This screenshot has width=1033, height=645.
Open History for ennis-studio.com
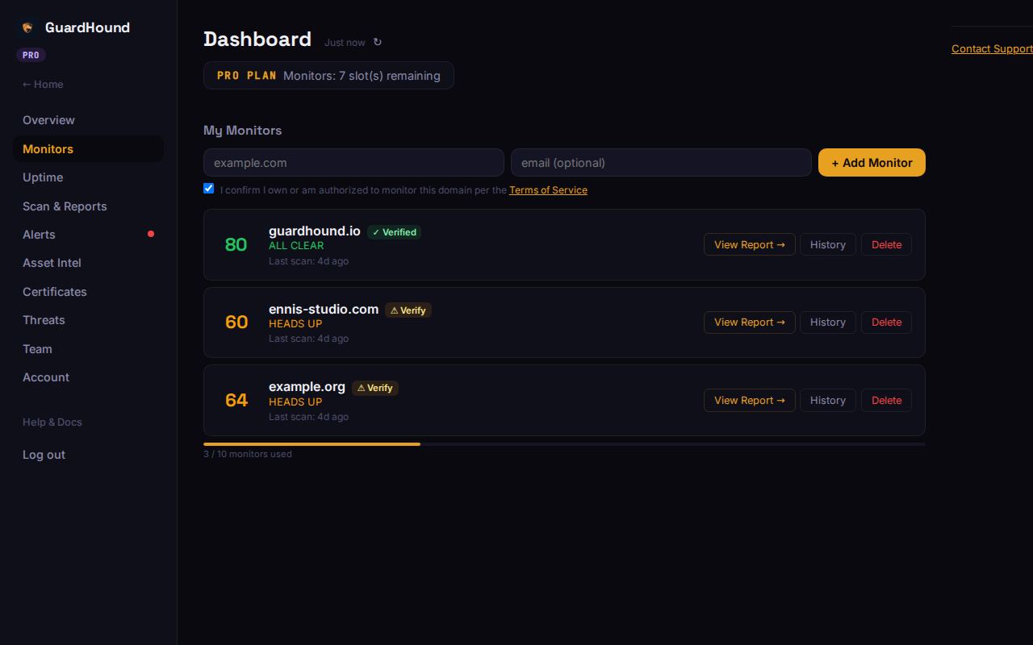click(x=828, y=322)
